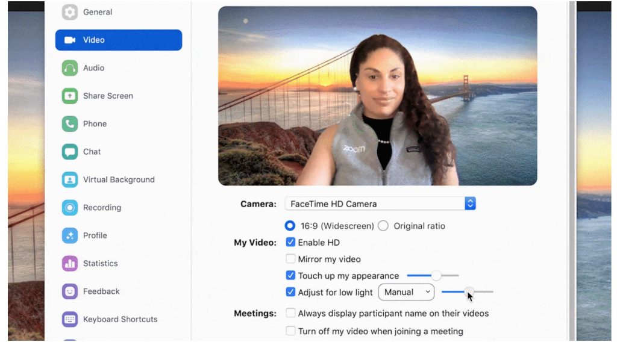Check Always display participant name option
617x342 pixels.
pyautogui.click(x=290, y=313)
